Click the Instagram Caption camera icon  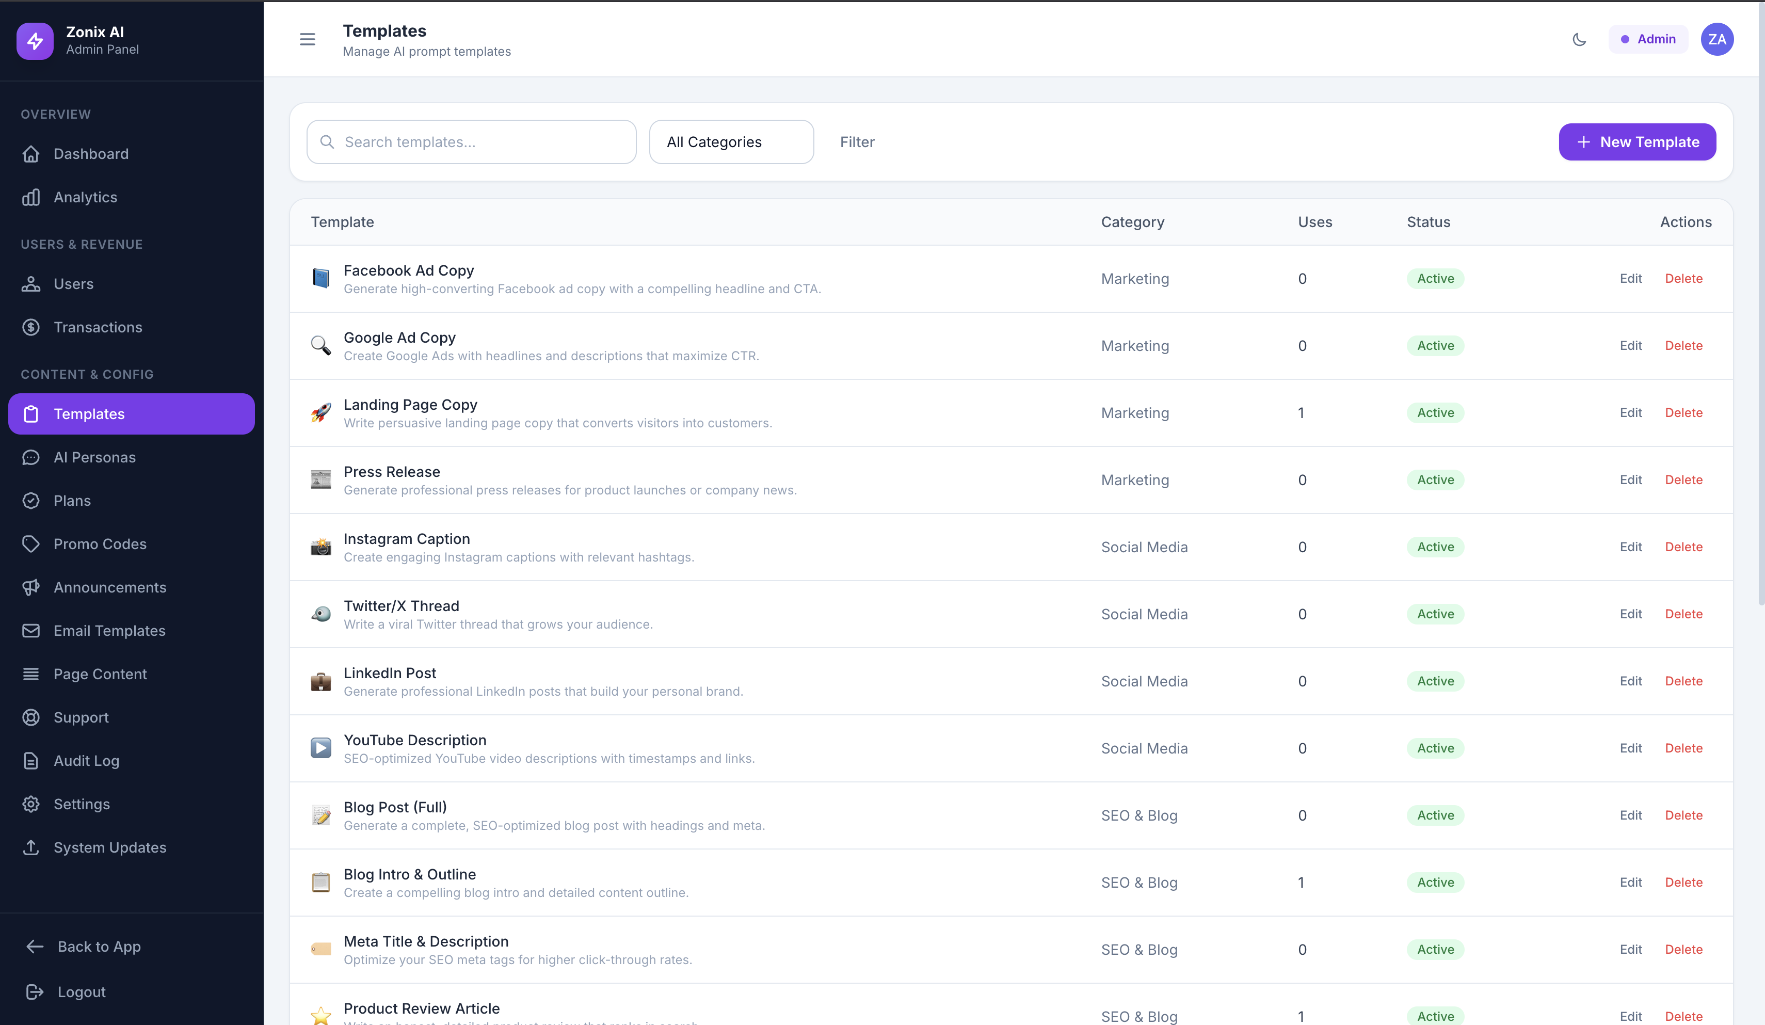coord(321,547)
